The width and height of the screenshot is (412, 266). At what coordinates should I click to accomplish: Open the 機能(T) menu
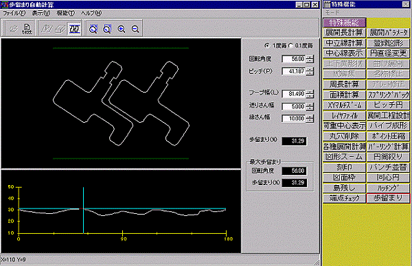(x=66, y=13)
